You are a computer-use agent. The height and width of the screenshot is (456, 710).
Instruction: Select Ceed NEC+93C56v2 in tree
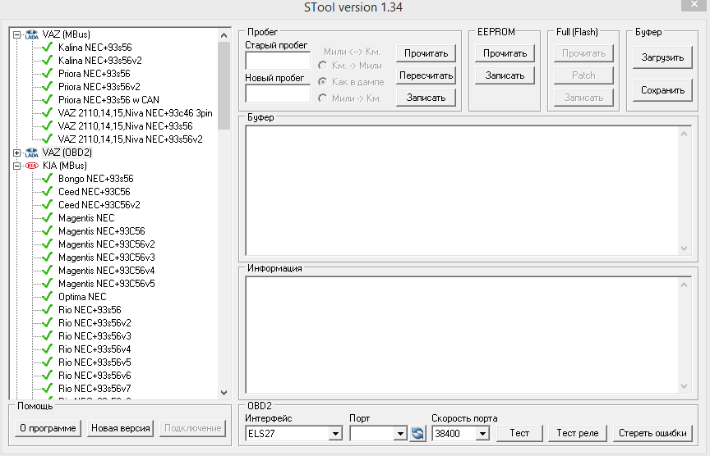click(x=99, y=205)
